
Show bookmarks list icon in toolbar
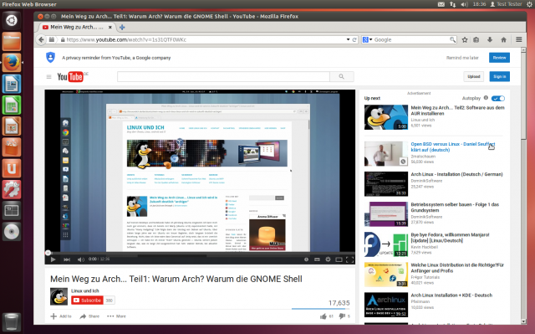476,39
